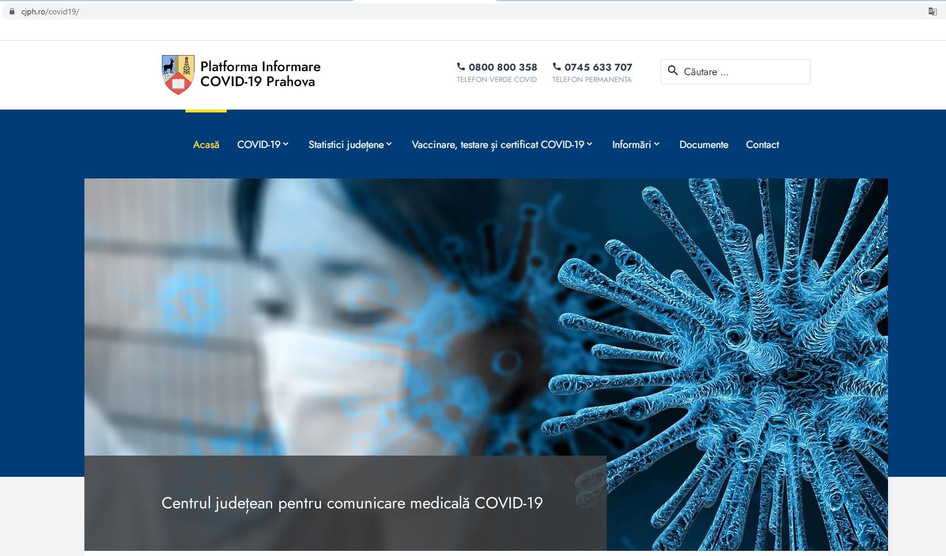Open the Informări dropdown menu
The height and width of the screenshot is (556, 946).
pyautogui.click(x=635, y=145)
